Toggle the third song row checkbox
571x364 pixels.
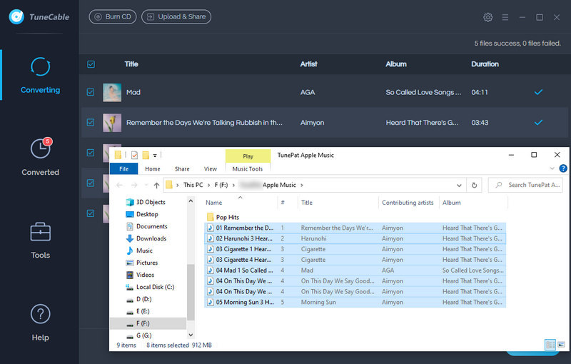[x=91, y=153]
